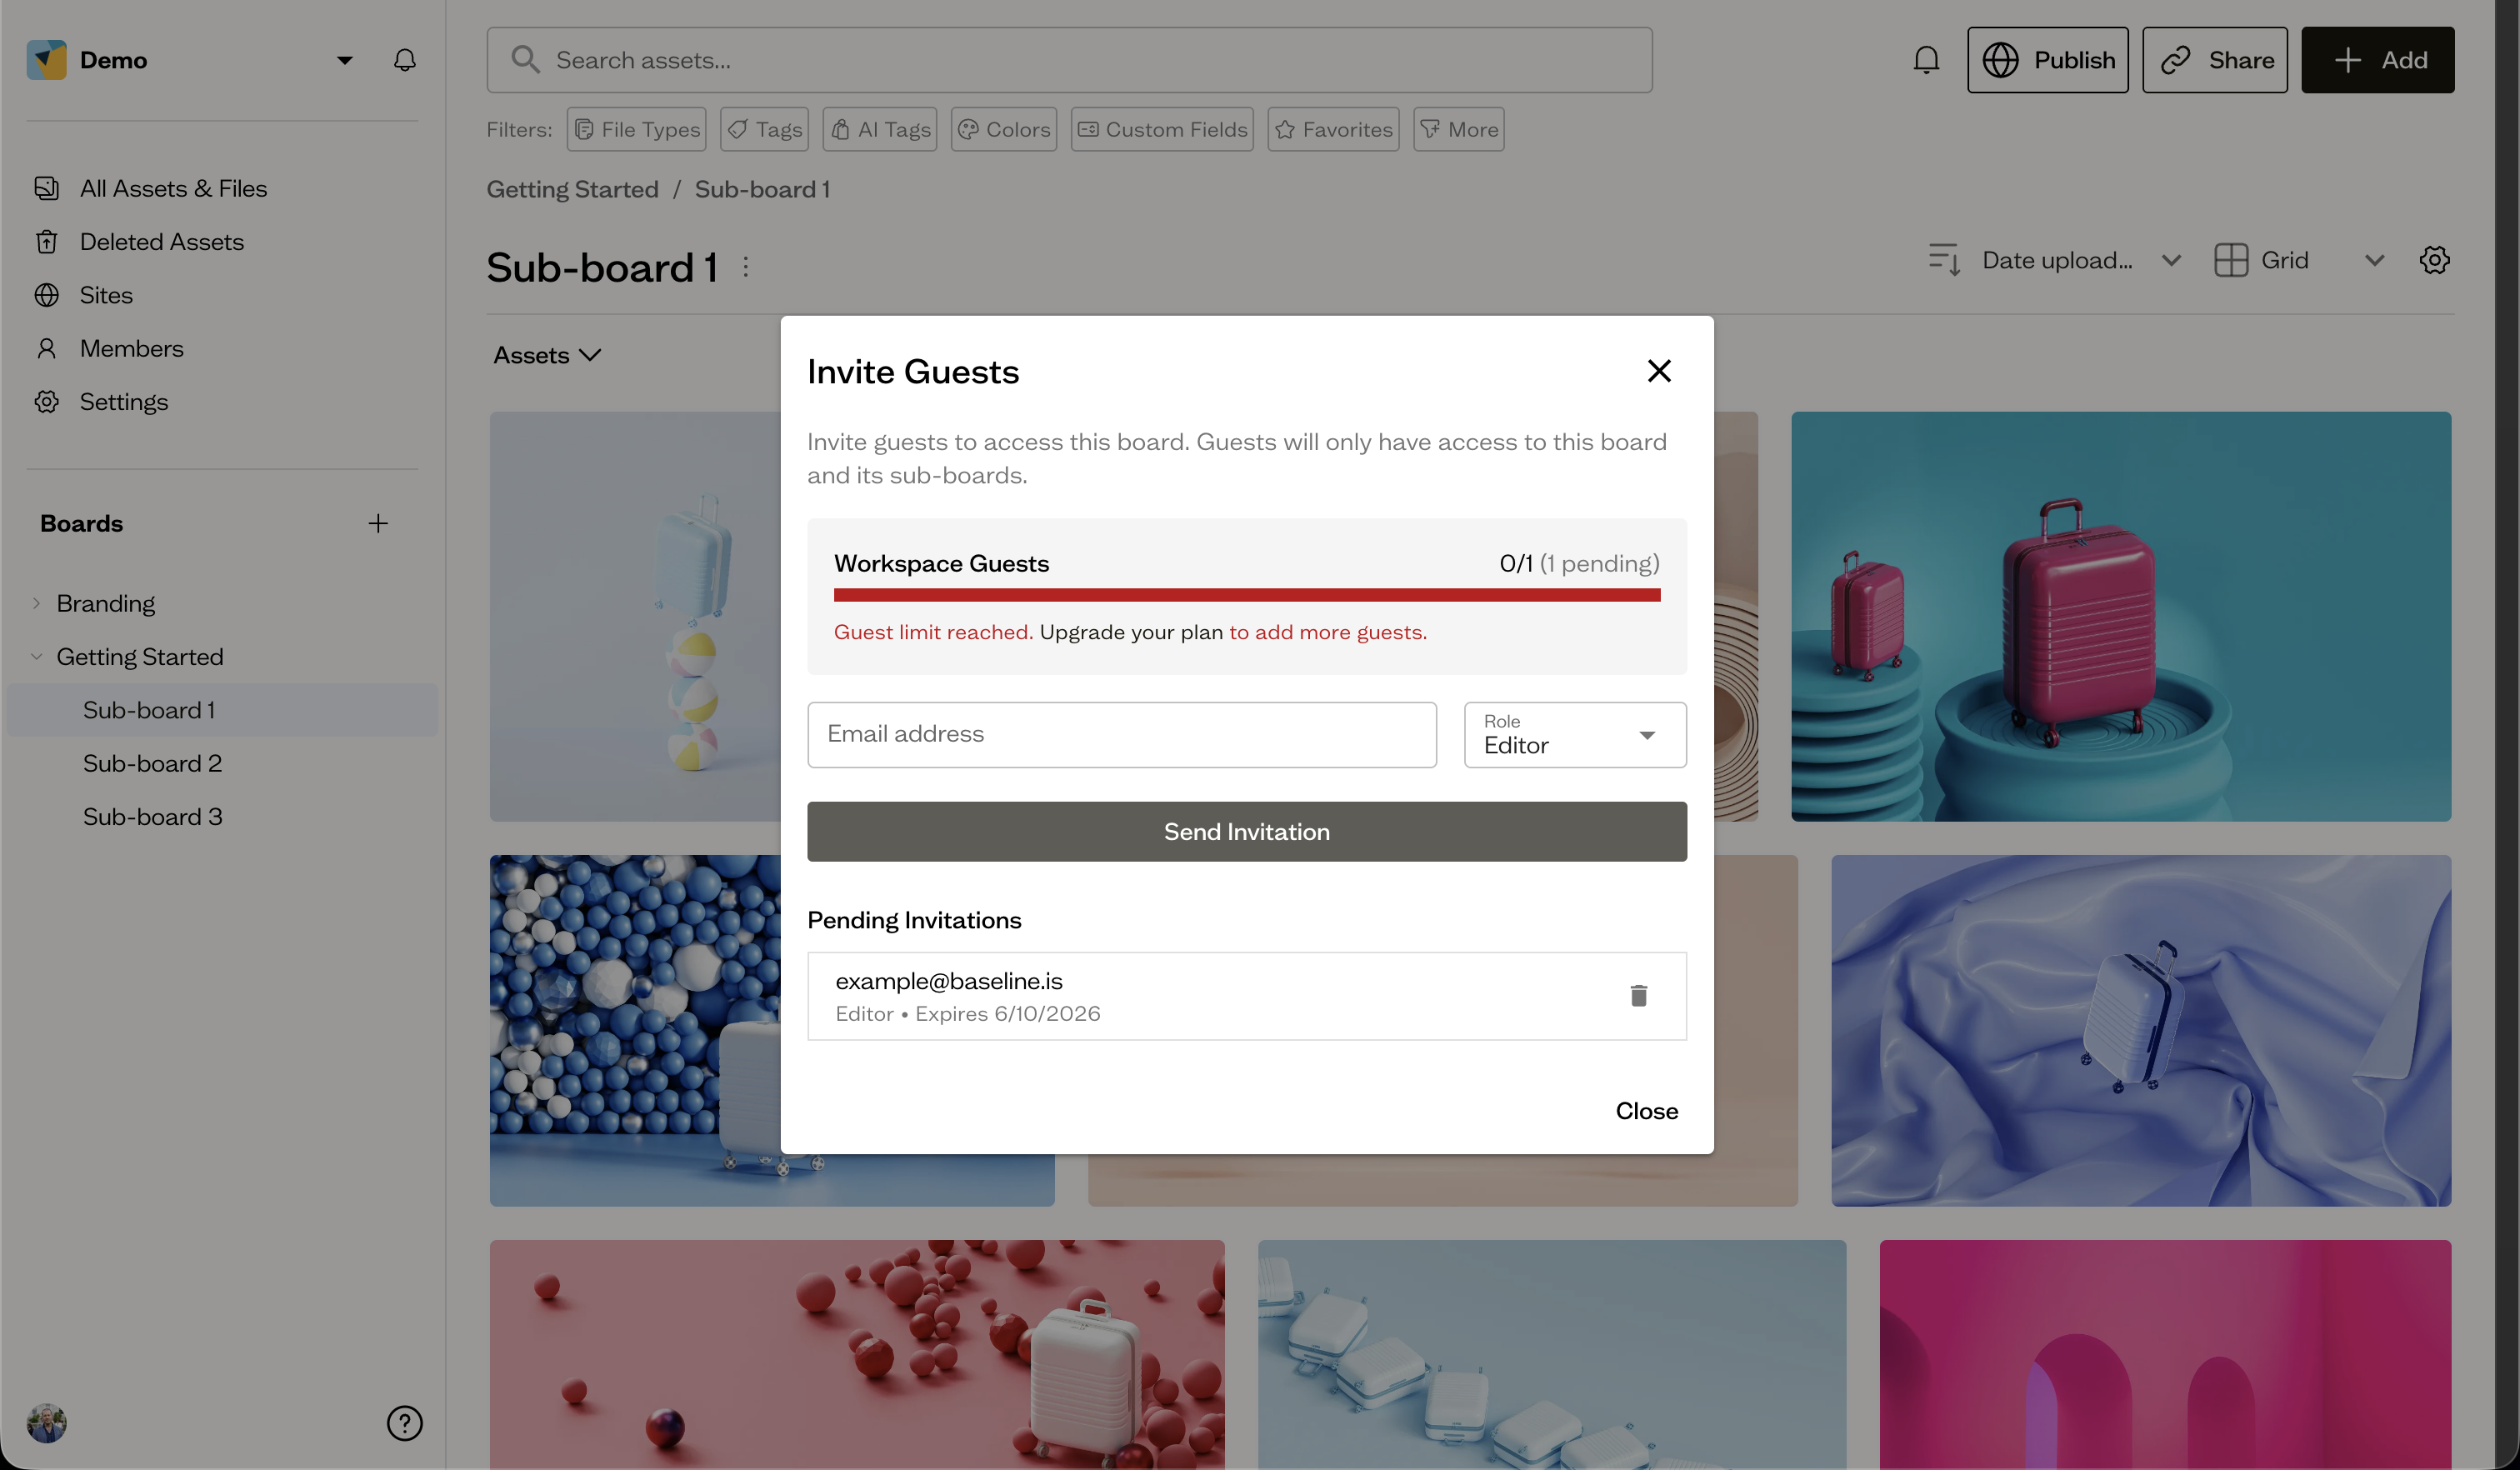Select Branding board

(x=105, y=603)
